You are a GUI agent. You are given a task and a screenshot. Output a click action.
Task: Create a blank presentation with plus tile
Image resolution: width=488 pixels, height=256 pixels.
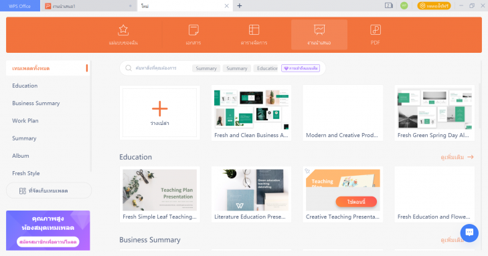(160, 112)
